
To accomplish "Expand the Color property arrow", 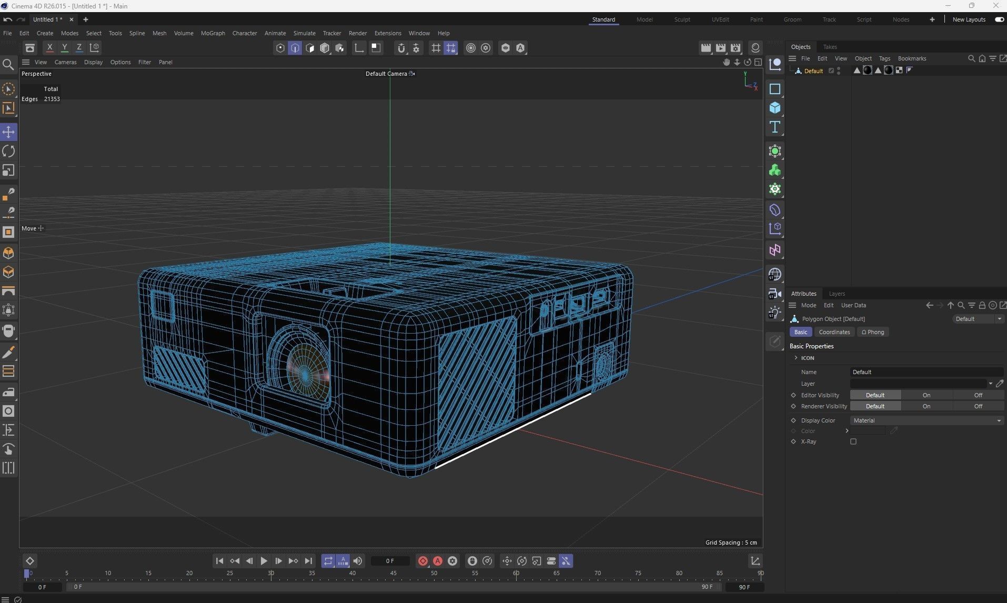I will point(847,431).
